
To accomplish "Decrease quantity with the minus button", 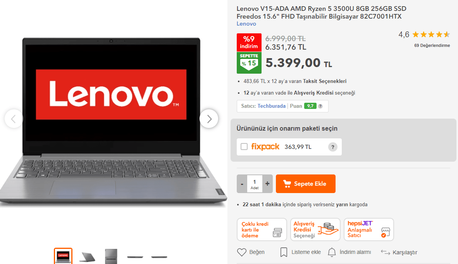I will (x=242, y=184).
